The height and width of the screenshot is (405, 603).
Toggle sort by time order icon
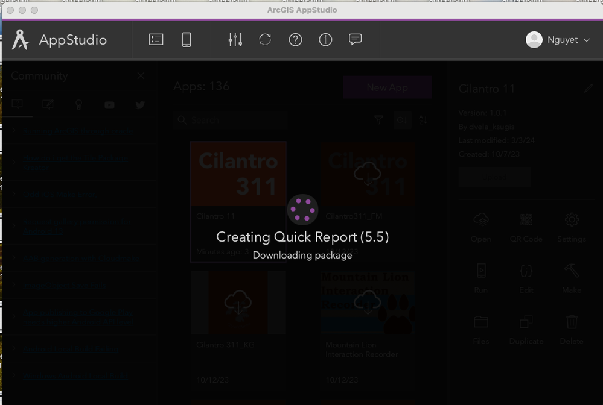[x=402, y=120]
